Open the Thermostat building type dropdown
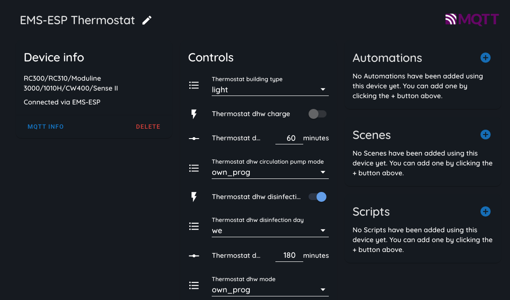Screen dimensions: 510x300 click(270, 90)
